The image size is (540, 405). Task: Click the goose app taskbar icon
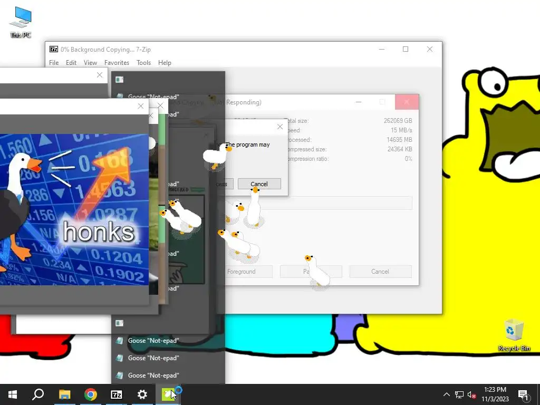tap(168, 394)
